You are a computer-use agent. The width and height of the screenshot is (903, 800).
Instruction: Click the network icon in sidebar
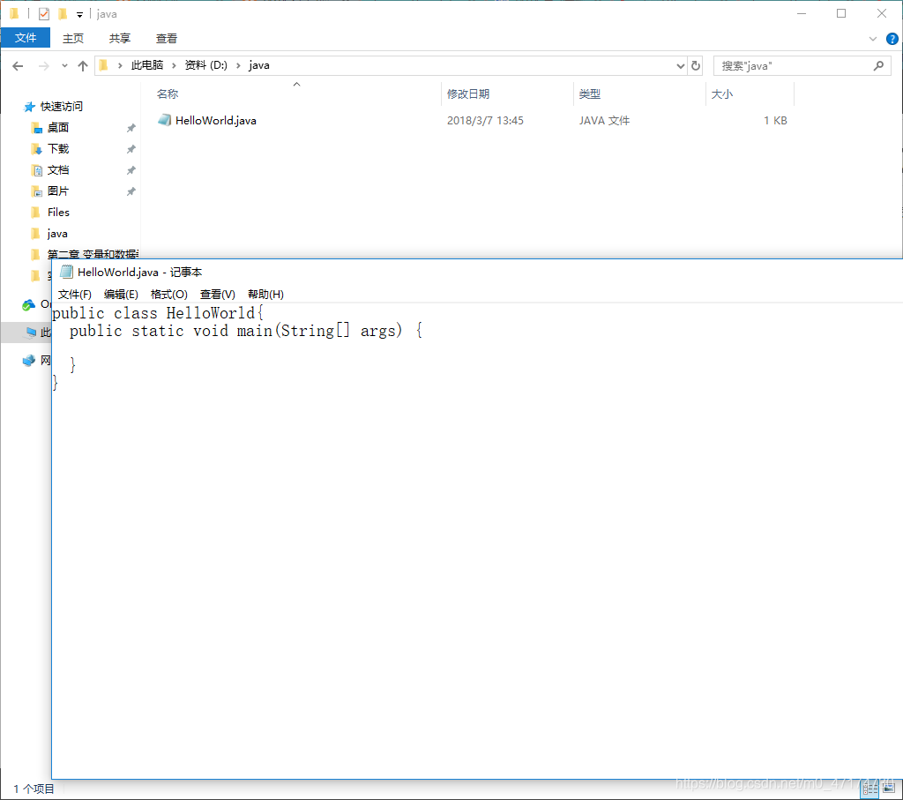point(28,361)
